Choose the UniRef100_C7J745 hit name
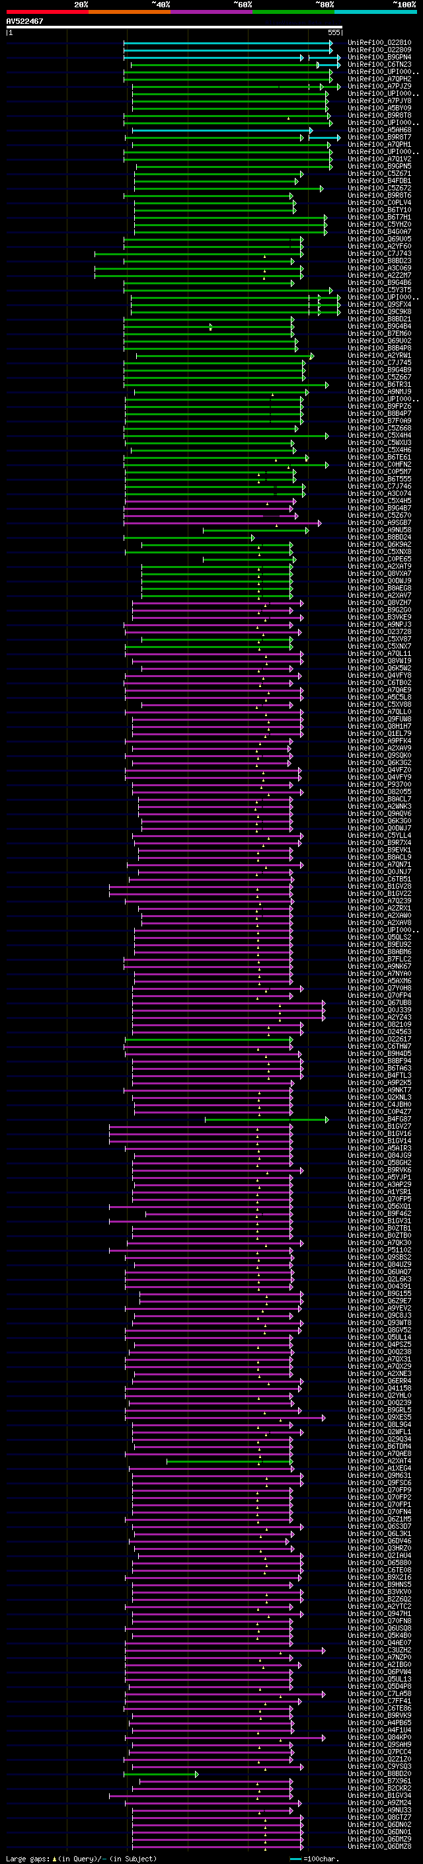This screenshot has width=423, height=1864. pos(379,362)
